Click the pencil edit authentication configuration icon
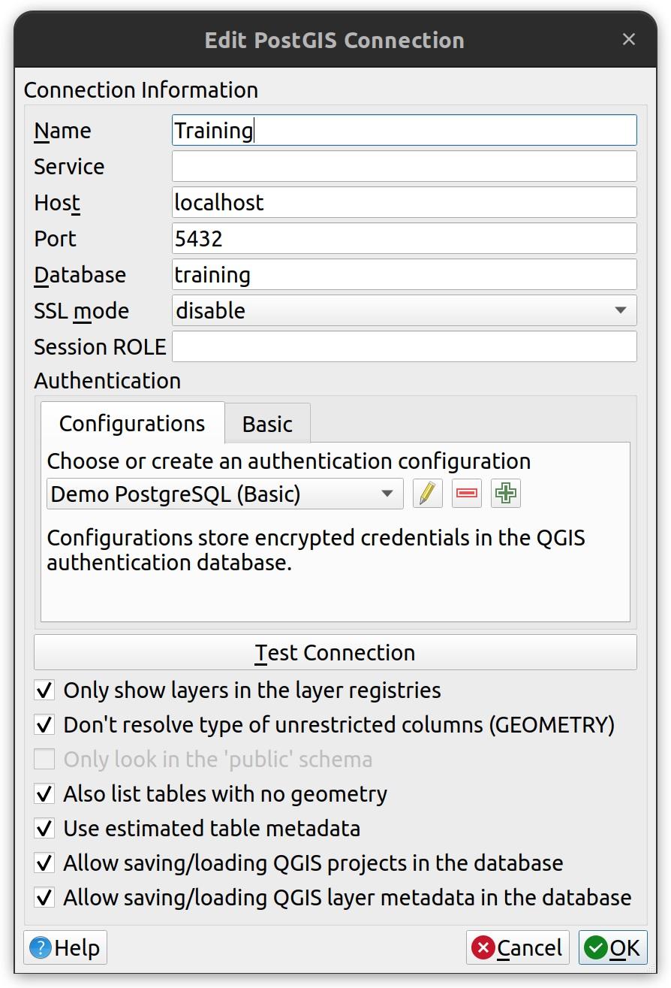671x988 pixels. [x=427, y=494]
